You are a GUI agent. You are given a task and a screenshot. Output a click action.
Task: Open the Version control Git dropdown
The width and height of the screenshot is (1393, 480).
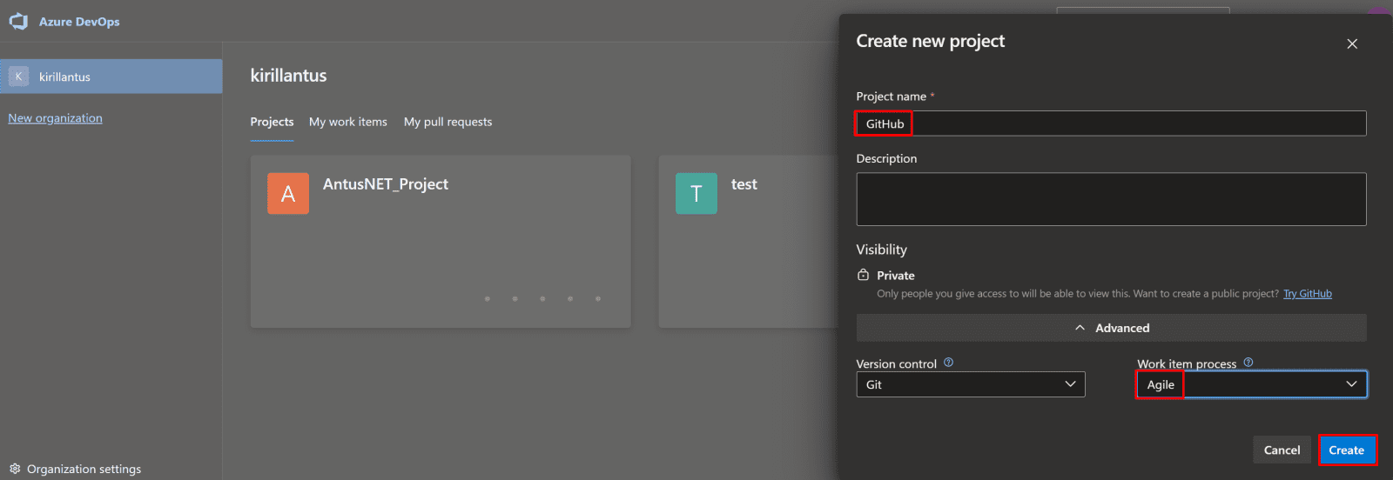click(x=970, y=384)
